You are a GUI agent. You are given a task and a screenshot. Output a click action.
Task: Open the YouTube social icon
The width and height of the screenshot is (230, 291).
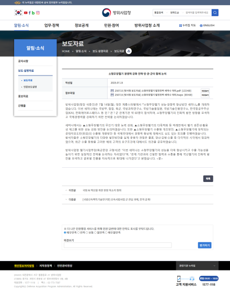26,13
